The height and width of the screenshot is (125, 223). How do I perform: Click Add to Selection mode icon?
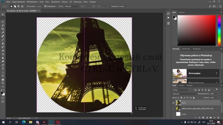pyautogui.click(x=15, y=6)
